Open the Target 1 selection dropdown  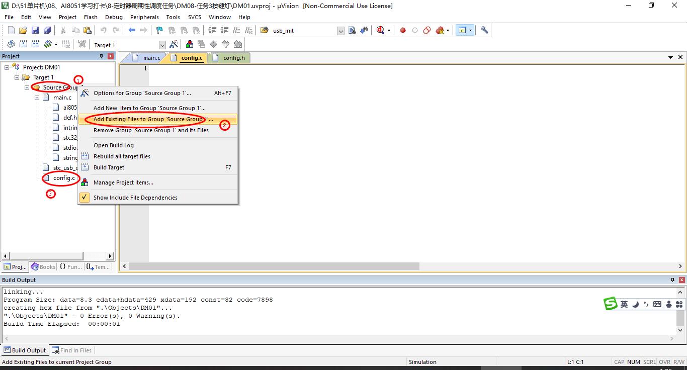click(162, 45)
